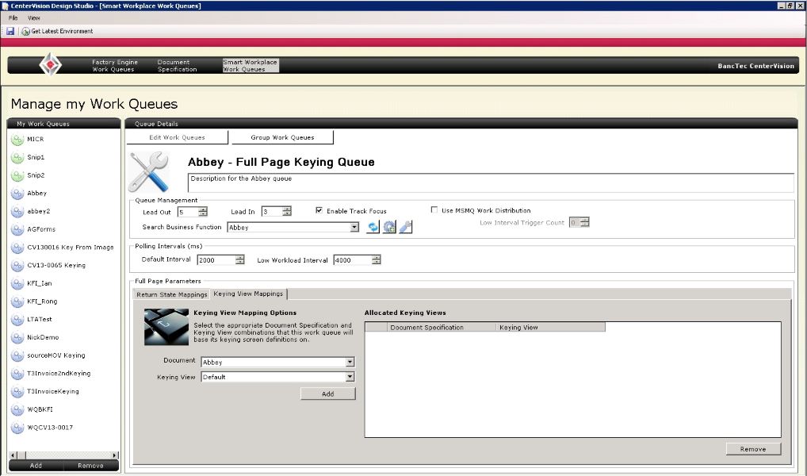Open the Return State Mappings tab
807x476 pixels.
(171, 294)
